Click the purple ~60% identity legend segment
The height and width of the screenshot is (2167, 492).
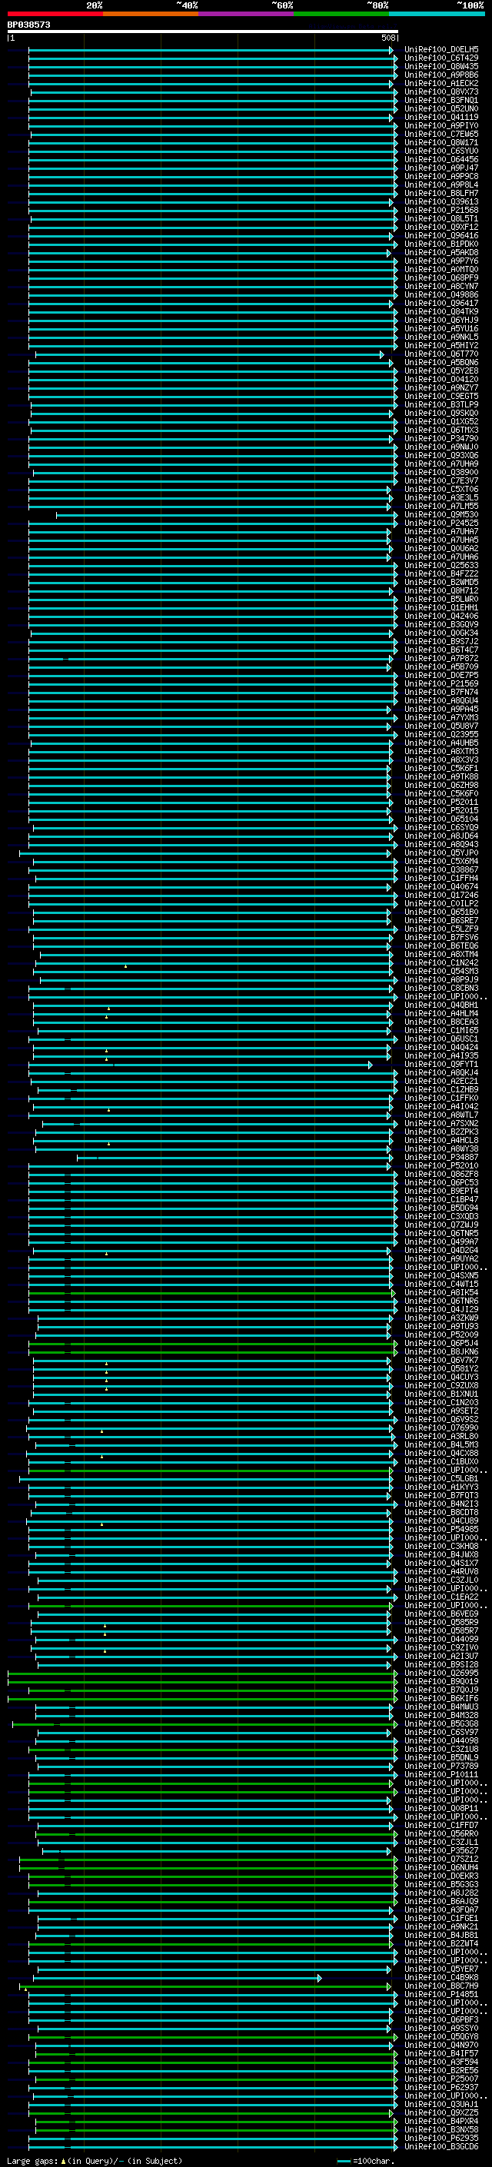point(247,14)
